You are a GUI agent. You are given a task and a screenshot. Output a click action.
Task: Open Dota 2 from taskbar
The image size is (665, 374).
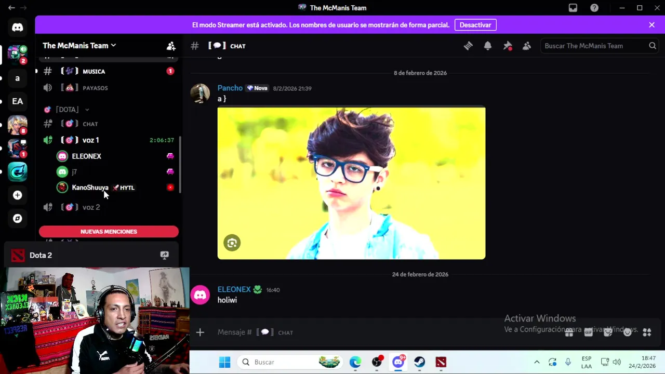click(x=441, y=362)
